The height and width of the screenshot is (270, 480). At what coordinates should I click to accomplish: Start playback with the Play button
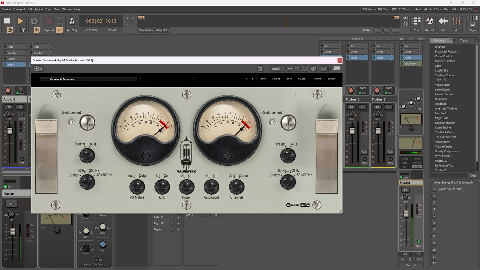click(20, 21)
